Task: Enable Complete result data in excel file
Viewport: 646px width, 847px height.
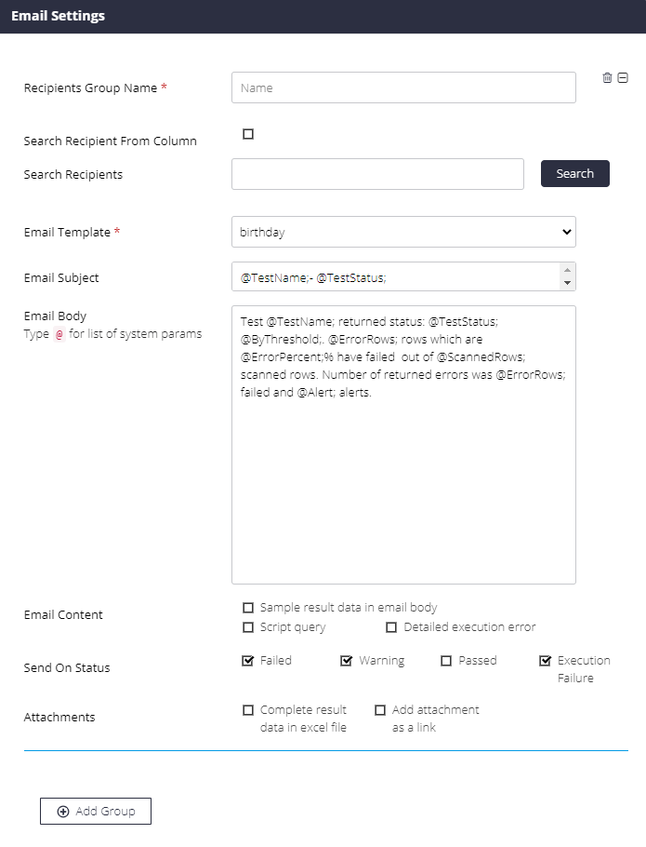Action: 248,710
